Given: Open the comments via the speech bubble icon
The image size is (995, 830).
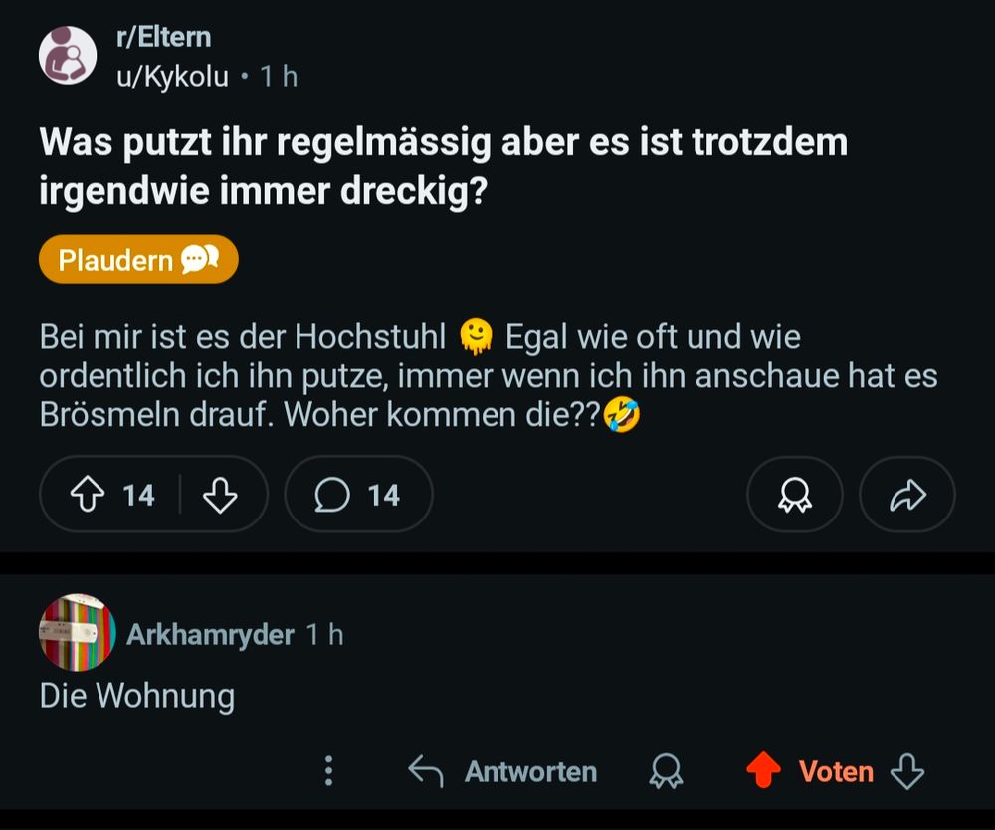Looking at the screenshot, I should (334, 494).
